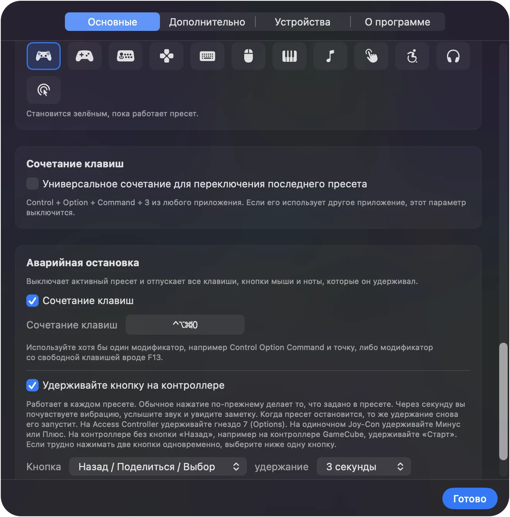Pick the arcade stick keyboard icon
510x517 pixels.
126,56
